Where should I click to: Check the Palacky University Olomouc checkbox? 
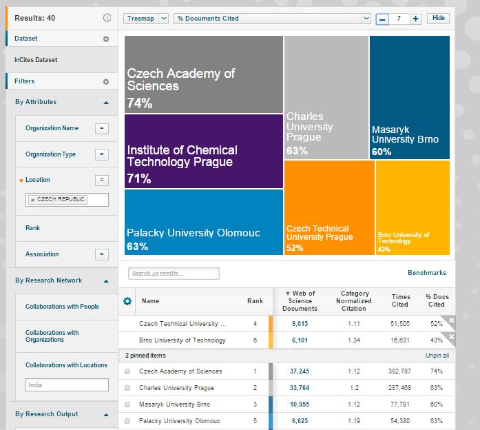(127, 421)
